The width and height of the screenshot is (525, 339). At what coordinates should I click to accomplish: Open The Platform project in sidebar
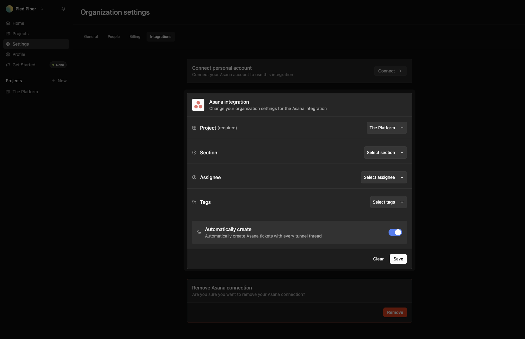tap(36, 92)
